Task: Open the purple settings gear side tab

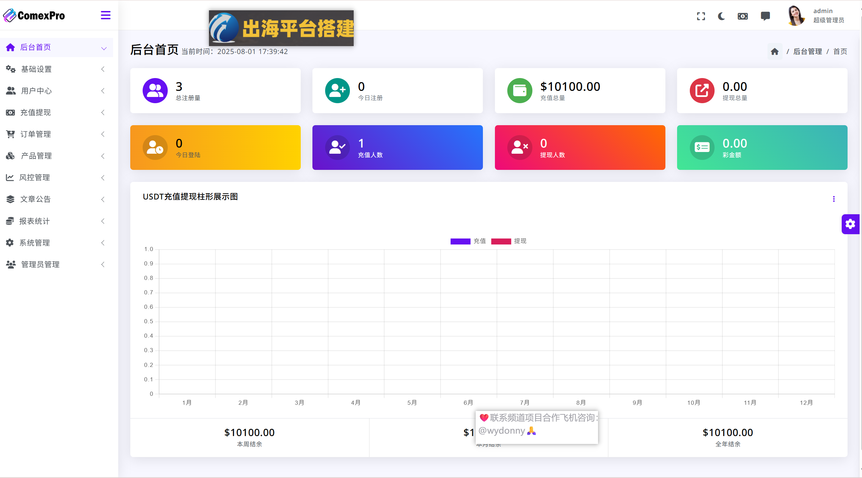Action: pos(850,224)
